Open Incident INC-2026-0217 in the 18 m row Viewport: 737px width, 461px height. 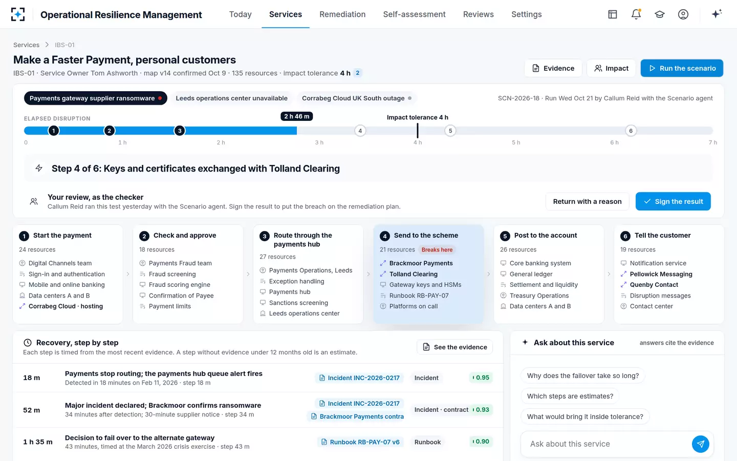click(x=359, y=378)
